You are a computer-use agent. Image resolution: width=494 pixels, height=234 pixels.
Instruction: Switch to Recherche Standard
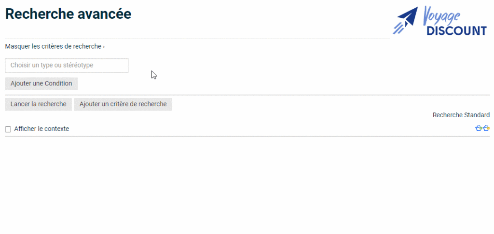coord(461,115)
